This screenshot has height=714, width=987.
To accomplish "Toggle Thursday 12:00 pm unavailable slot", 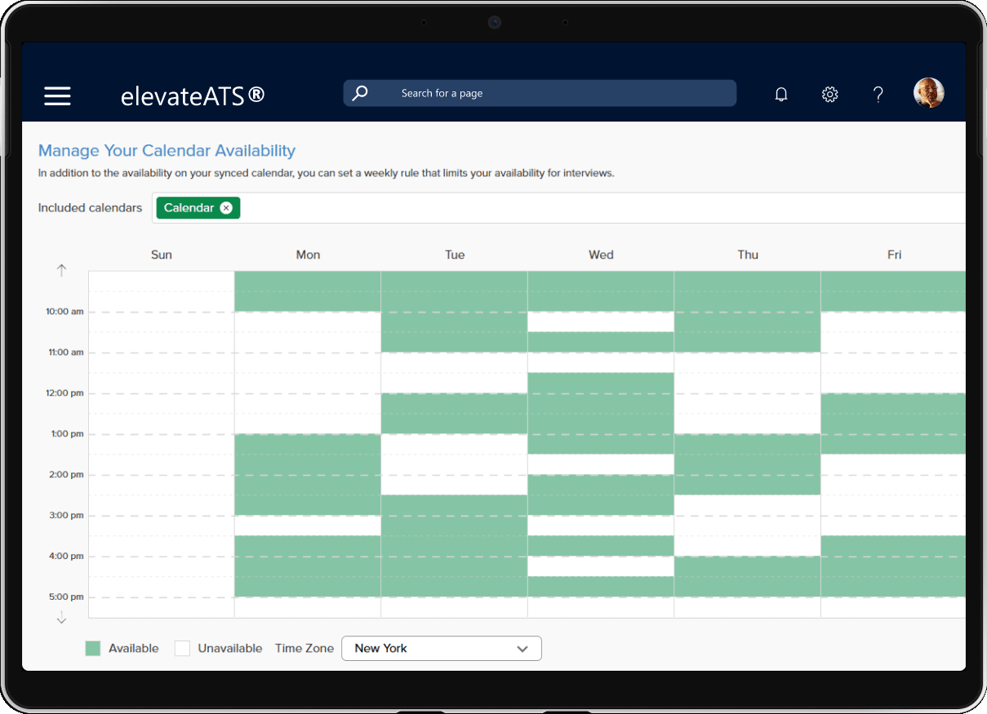I will click(x=747, y=404).
